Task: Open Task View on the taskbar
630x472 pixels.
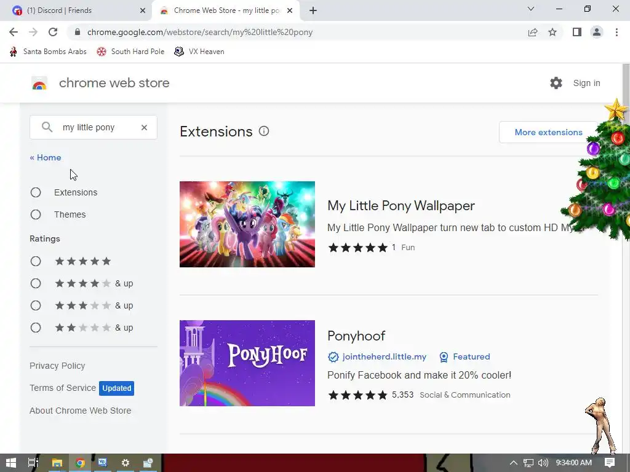Action: (x=33, y=463)
